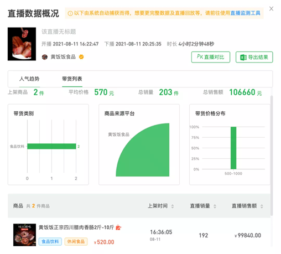The width and height of the screenshot is (281, 254).
Task: Click the 500-1000 price distribution bar
Action: pos(233,148)
